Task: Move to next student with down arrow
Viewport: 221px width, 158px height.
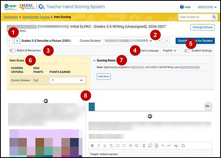Action: click(x=167, y=41)
